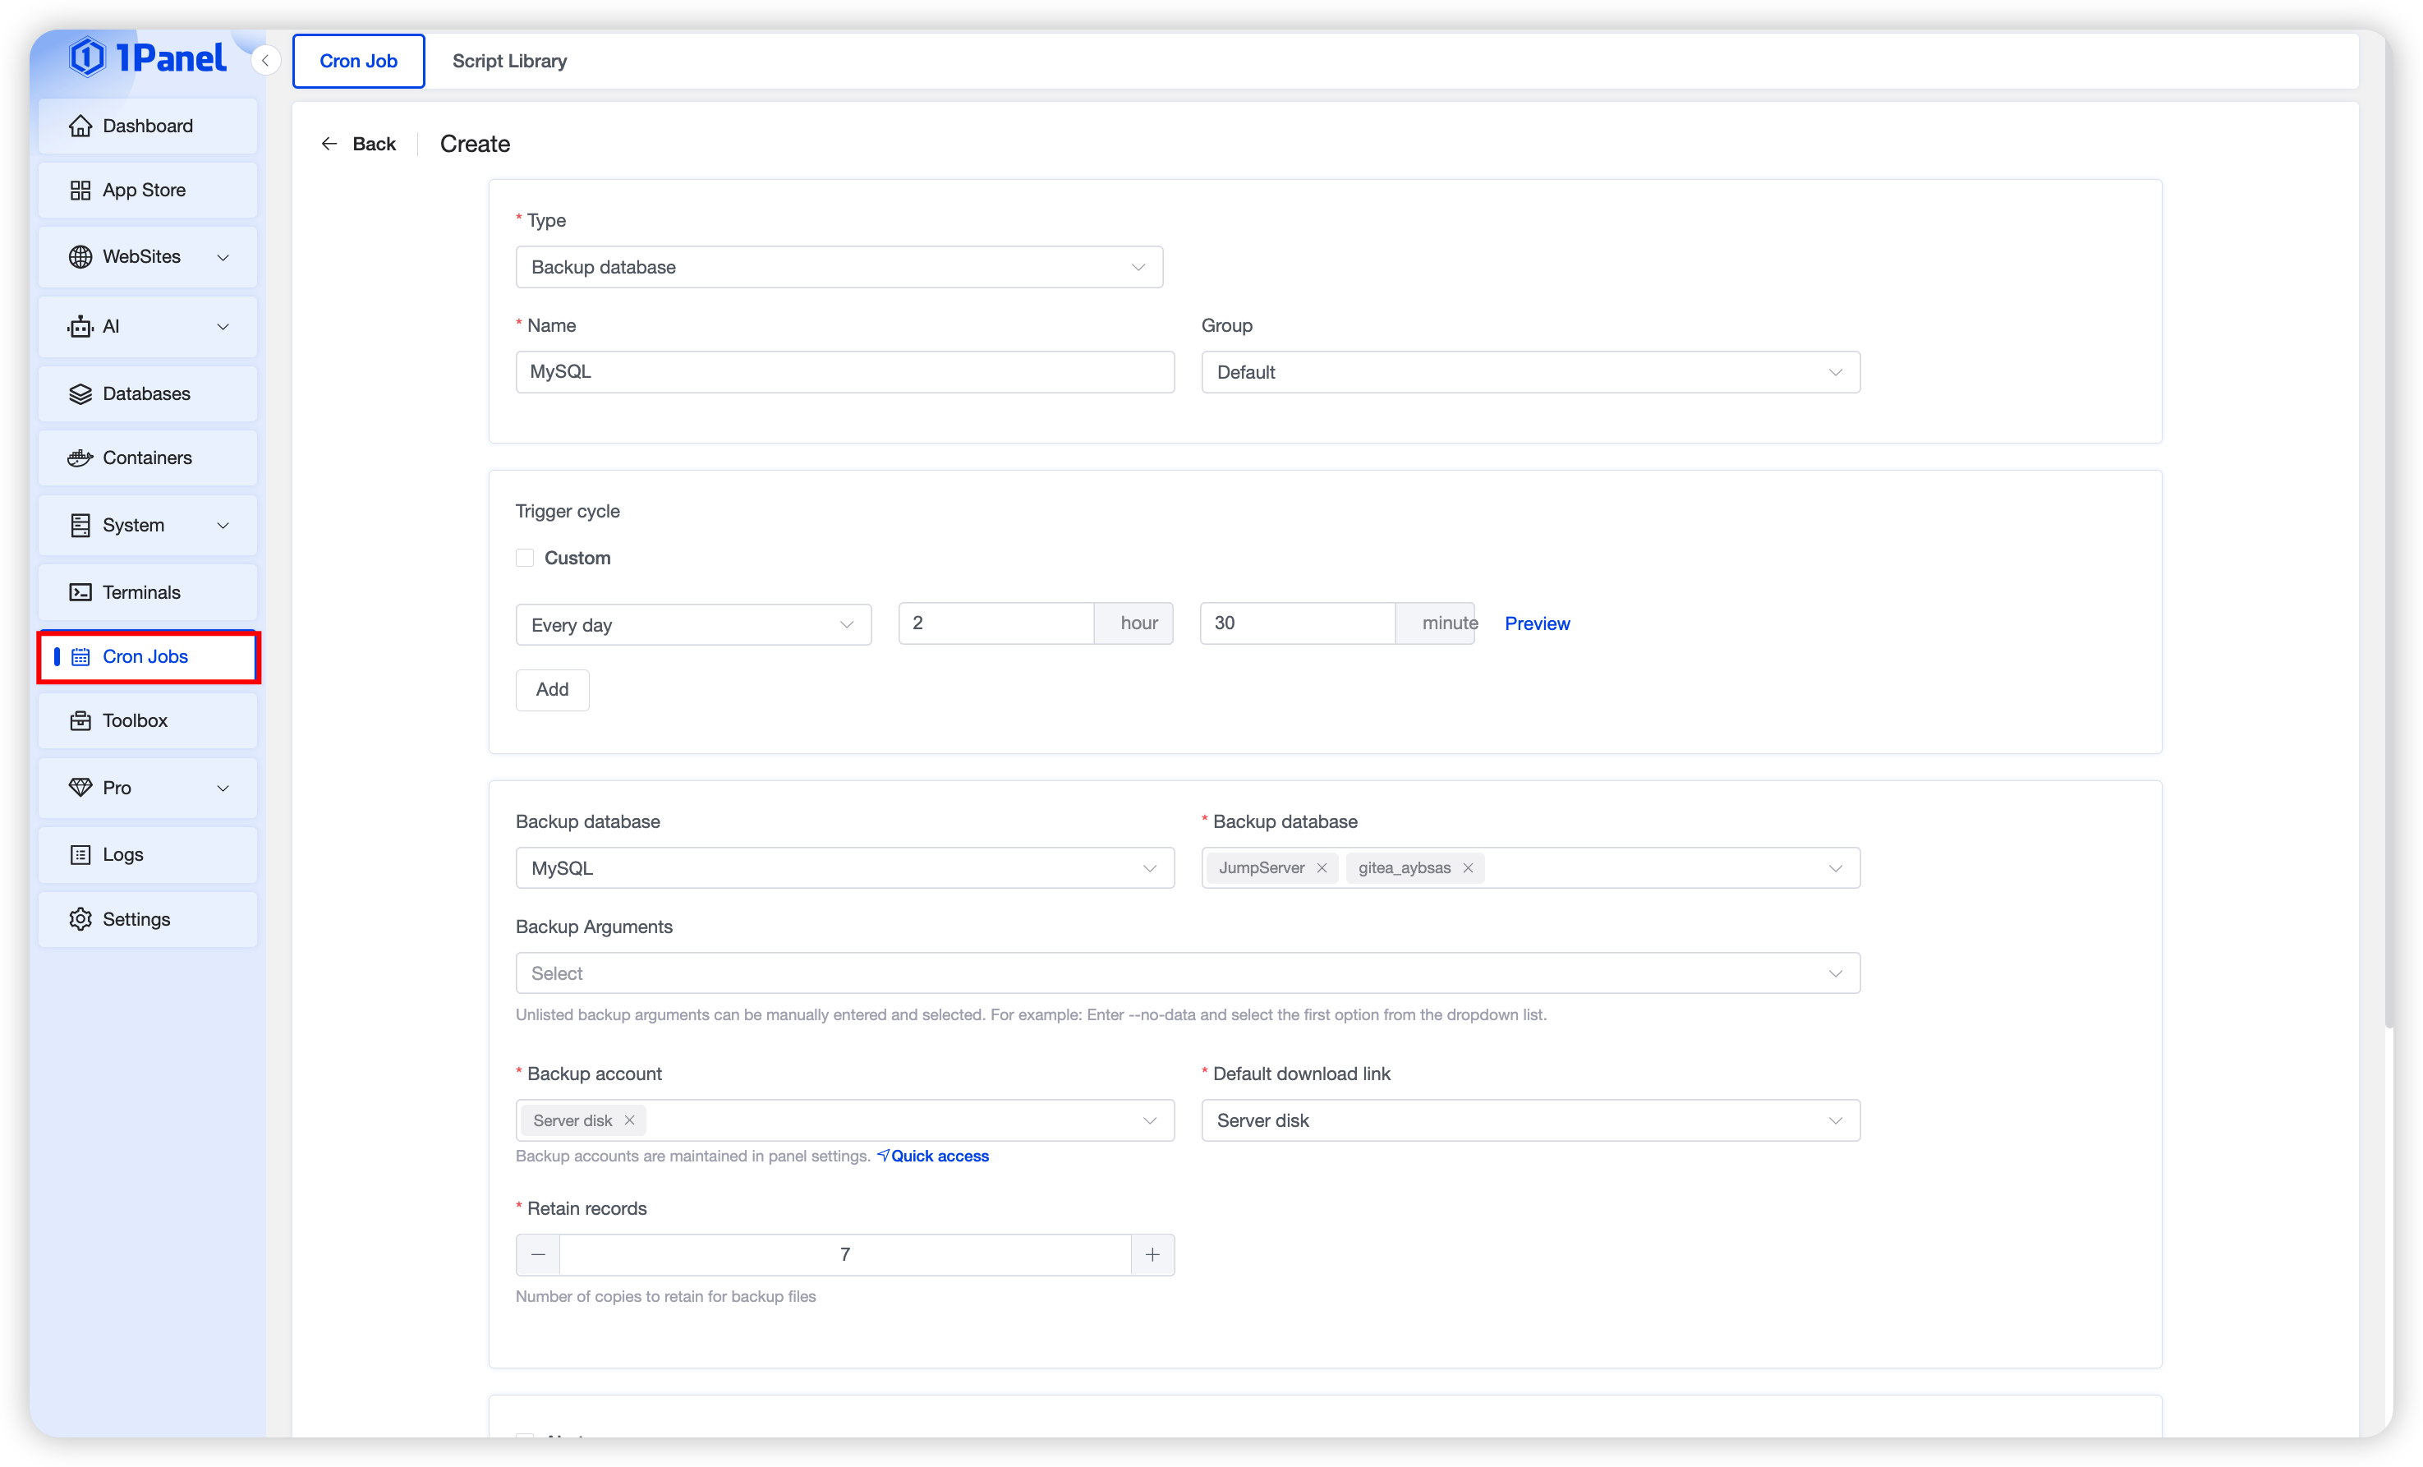Remove the Server disk account tag
The height and width of the screenshot is (1467, 2423).
pos(629,1120)
